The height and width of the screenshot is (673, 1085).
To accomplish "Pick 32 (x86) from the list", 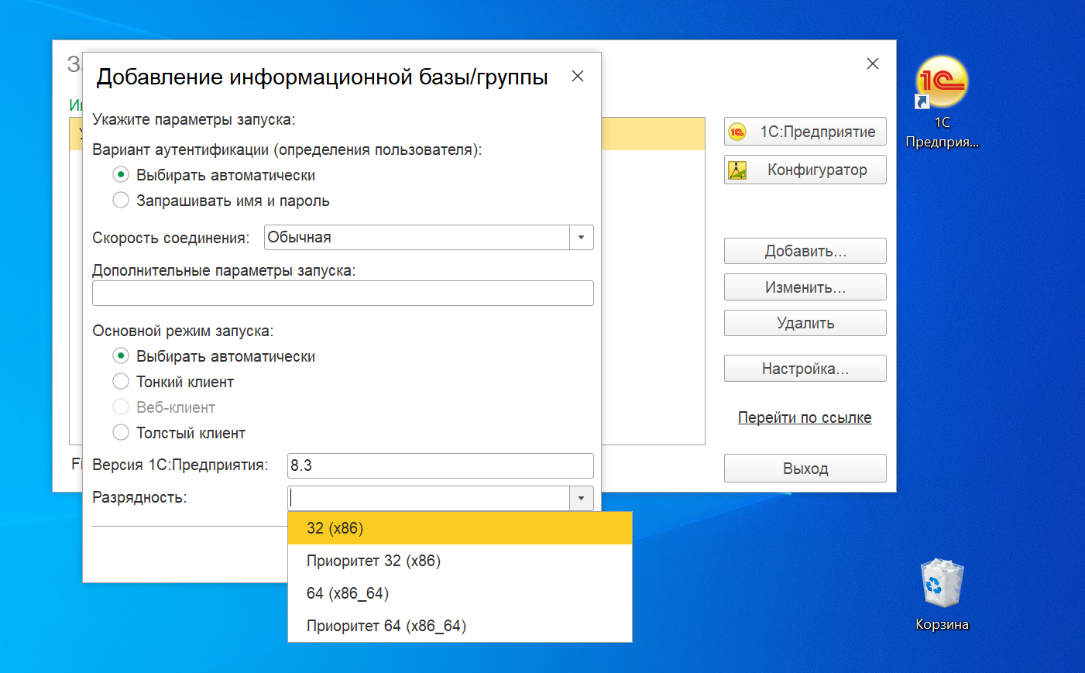I will 460,528.
